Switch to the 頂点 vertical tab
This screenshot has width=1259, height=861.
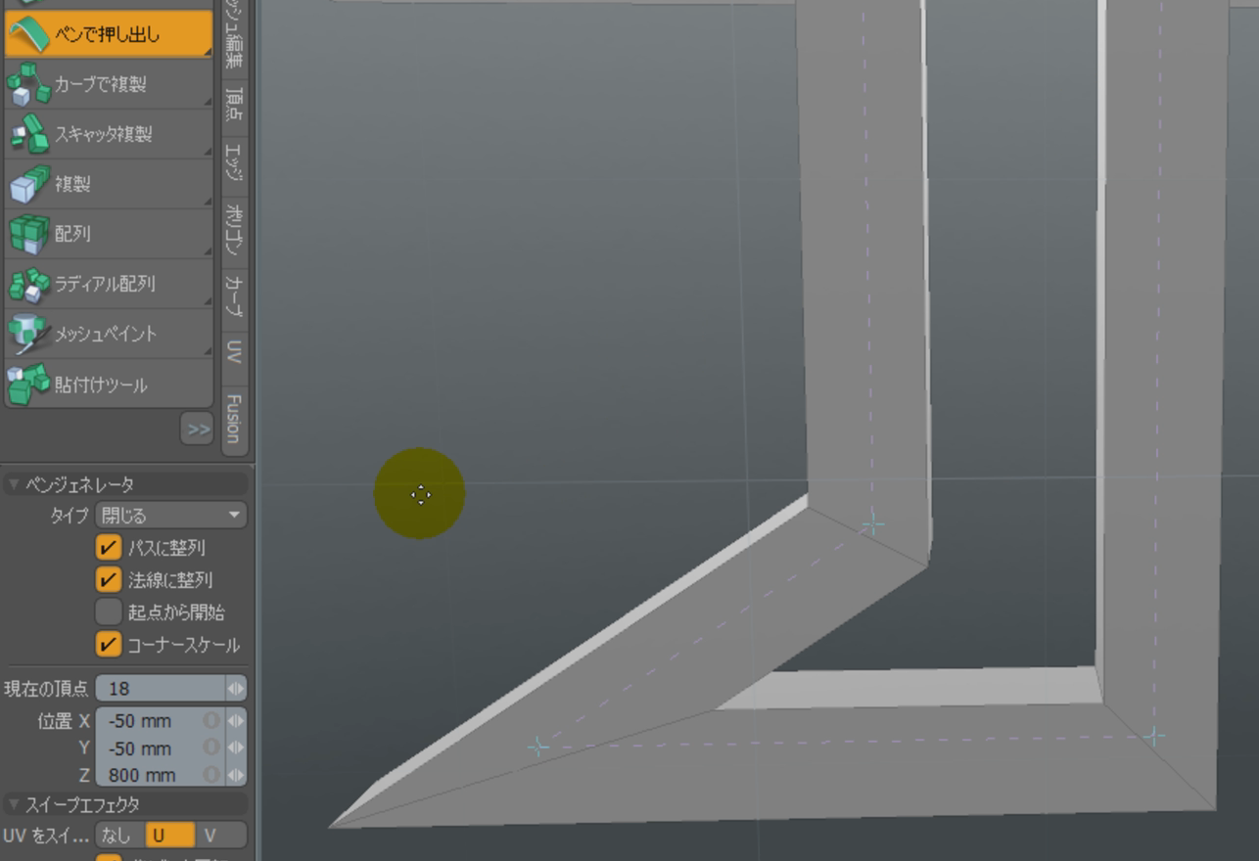(x=233, y=104)
